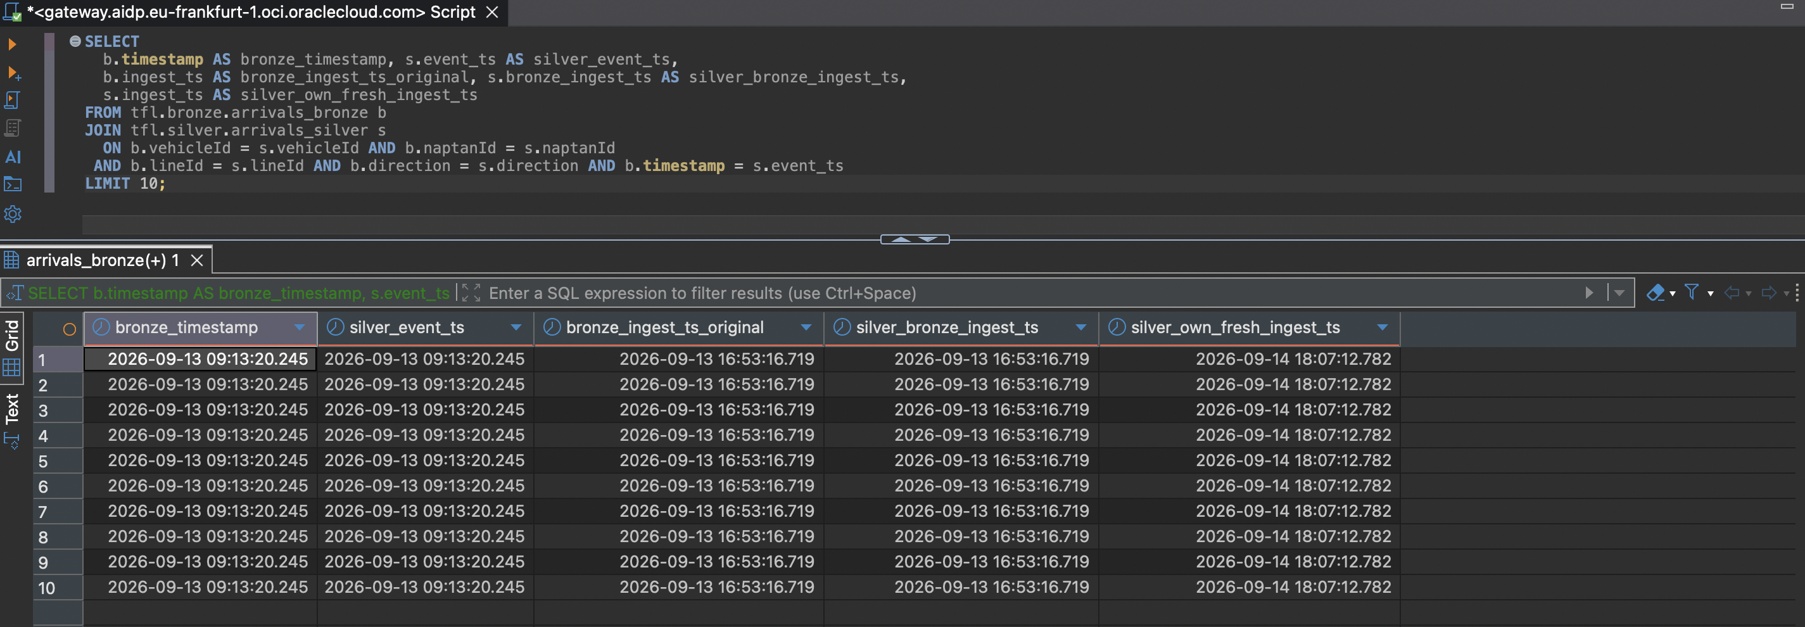Apply filter criteria with the gray play arrow
1805x627 pixels.
tap(1589, 293)
